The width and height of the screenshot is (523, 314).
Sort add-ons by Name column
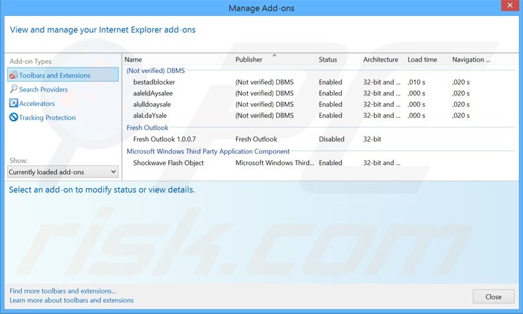(133, 60)
